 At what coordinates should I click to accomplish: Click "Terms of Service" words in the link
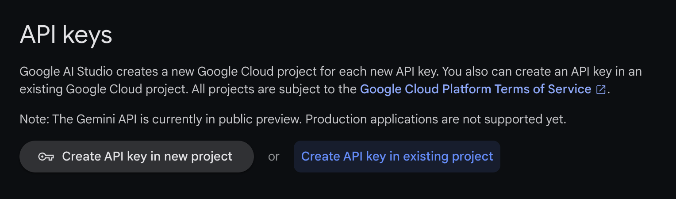(x=543, y=89)
